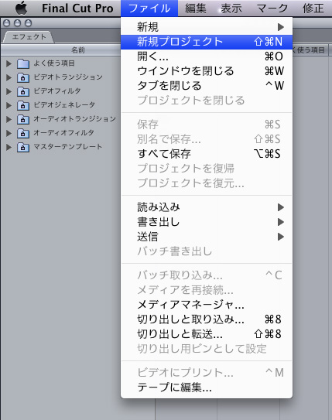Screen dimensions: 332x420
Task: Click the ビデオトランジション locked folder icon
Action: pyautogui.click(x=23, y=77)
